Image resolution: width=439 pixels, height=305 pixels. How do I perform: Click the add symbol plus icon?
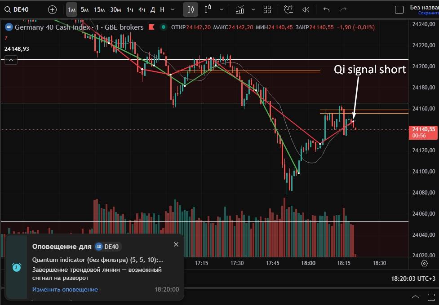(x=52, y=9)
